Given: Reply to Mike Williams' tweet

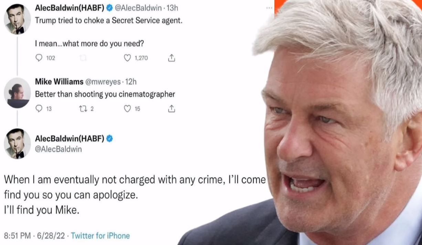Looking at the screenshot, I should tap(39, 109).
